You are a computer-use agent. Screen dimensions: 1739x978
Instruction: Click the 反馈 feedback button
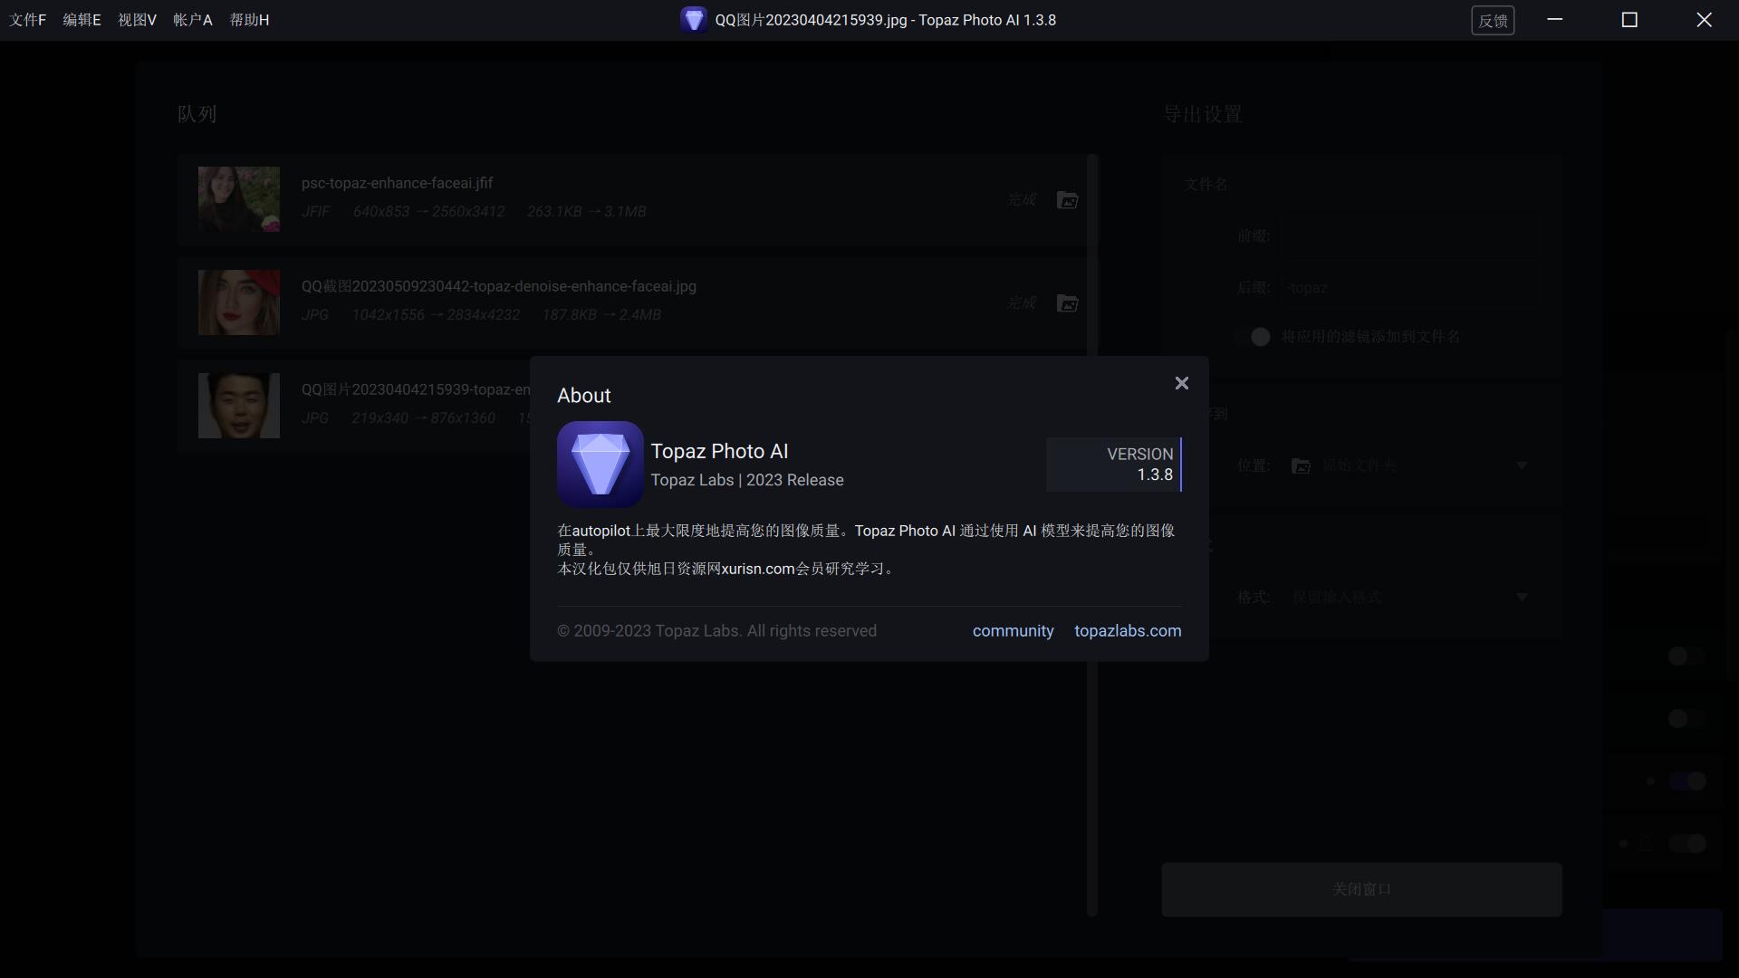1493,20
